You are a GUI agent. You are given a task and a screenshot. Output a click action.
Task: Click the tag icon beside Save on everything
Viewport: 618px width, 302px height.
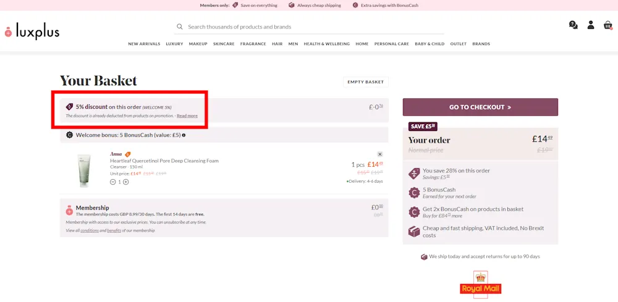(x=235, y=5)
